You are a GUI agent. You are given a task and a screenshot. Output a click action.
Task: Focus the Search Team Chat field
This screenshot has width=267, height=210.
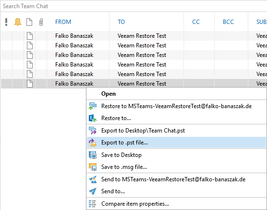[x=133, y=6]
